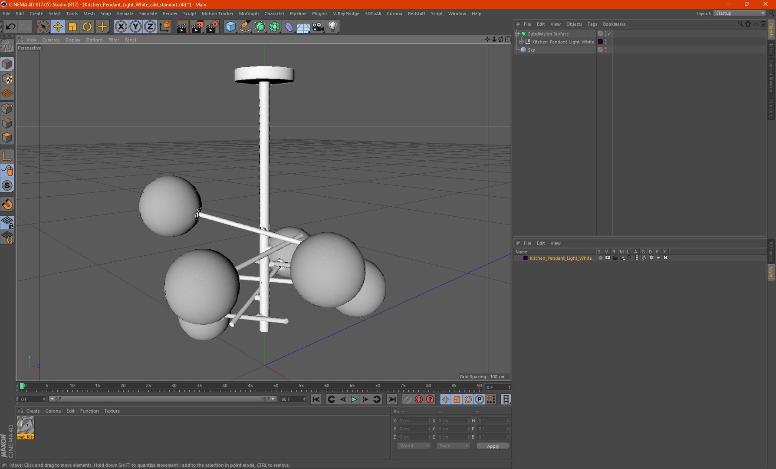This screenshot has width=776, height=469.
Task: Open the Layout Startup dropdown
Action: tap(740, 13)
